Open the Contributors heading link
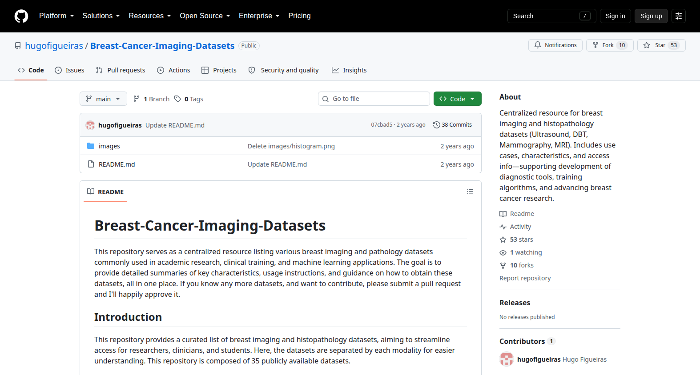700x375 pixels. click(x=527, y=341)
